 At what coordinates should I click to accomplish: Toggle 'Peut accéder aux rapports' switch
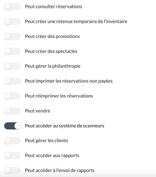click(x=13, y=156)
